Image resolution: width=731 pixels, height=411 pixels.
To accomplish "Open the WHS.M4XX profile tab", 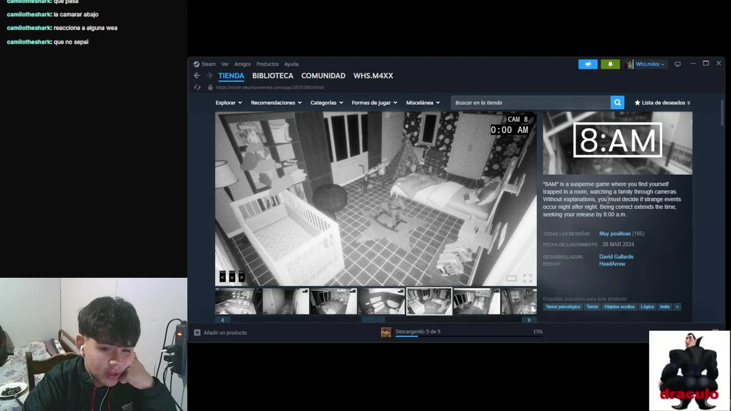I will (373, 75).
